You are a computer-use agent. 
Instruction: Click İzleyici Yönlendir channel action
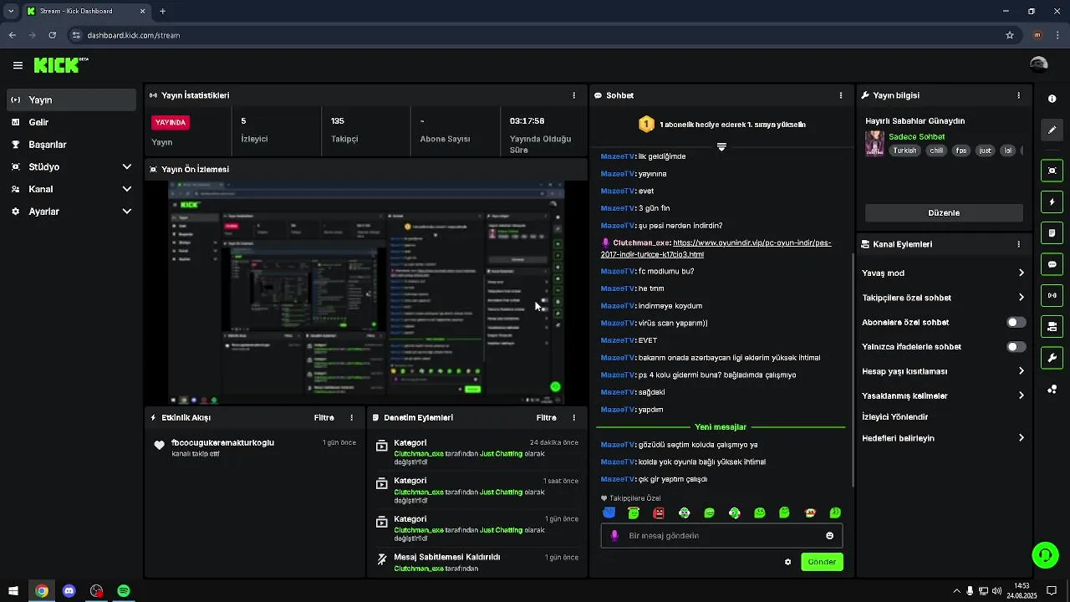pos(894,417)
